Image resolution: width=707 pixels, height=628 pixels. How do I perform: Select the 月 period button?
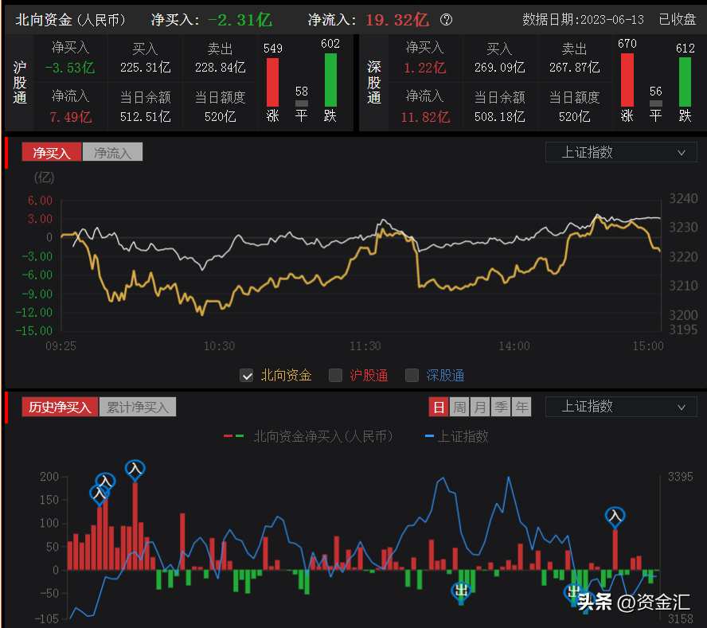[x=480, y=407]
